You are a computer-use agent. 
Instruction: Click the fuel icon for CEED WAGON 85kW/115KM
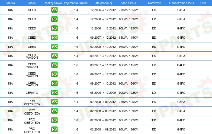coord(54,65)
